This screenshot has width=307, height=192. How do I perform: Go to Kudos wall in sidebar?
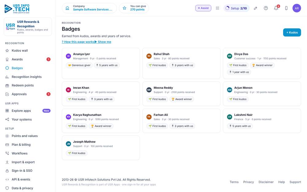[x=28, y=51]
